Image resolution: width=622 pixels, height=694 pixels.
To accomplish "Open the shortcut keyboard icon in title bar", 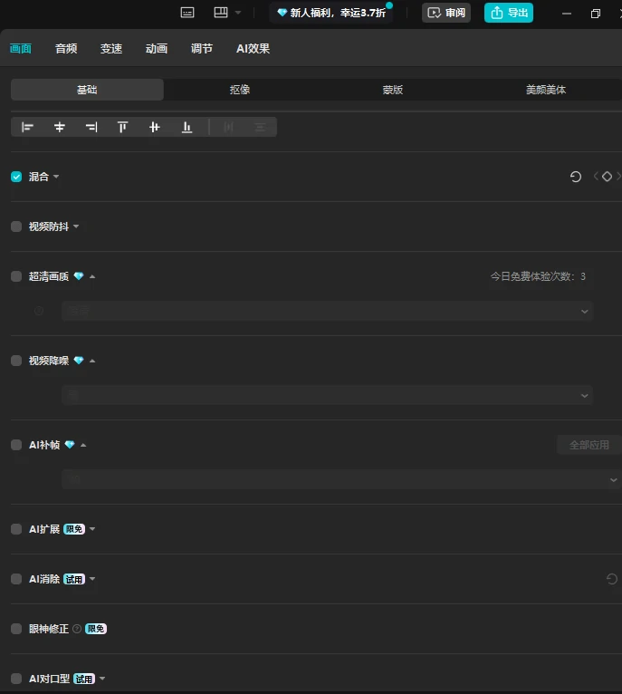I will (187, 13).
